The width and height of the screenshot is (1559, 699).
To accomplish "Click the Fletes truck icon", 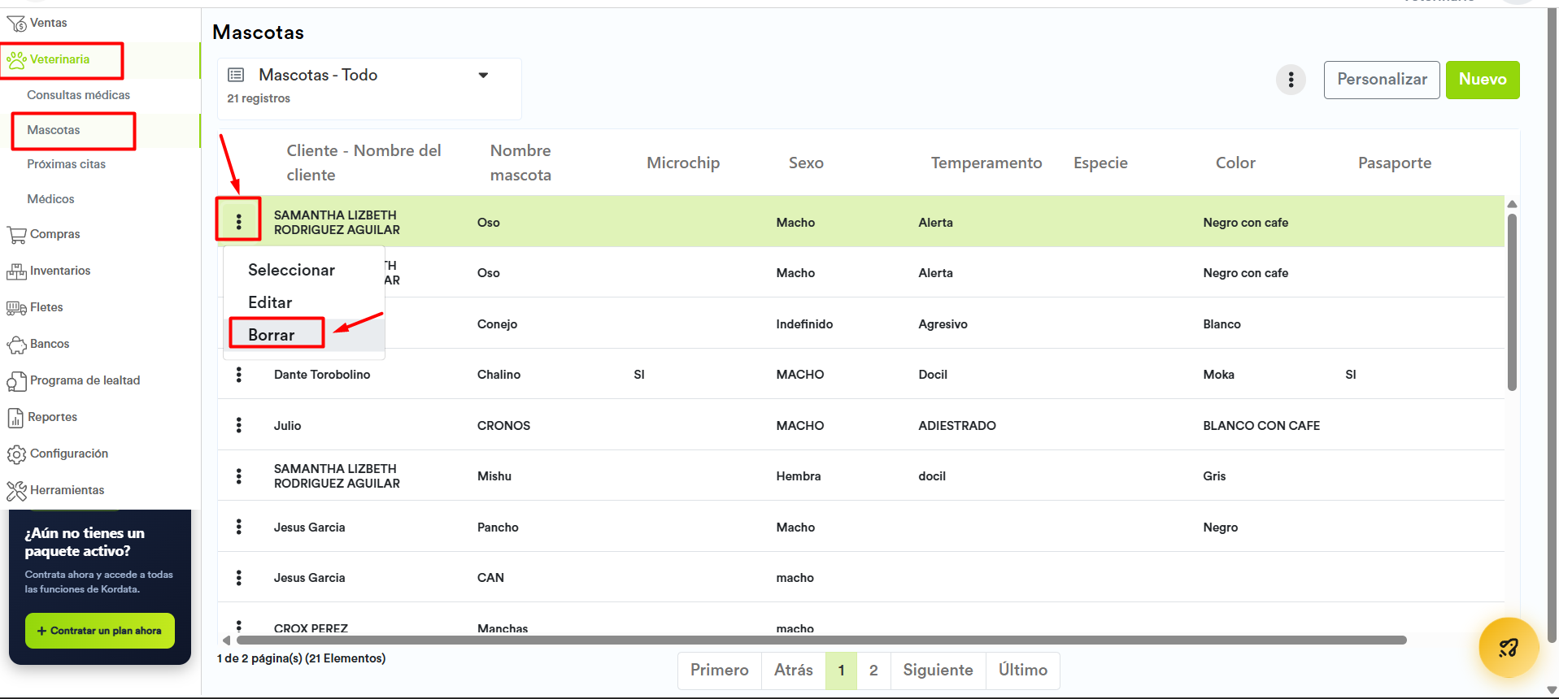I will 16,308.
